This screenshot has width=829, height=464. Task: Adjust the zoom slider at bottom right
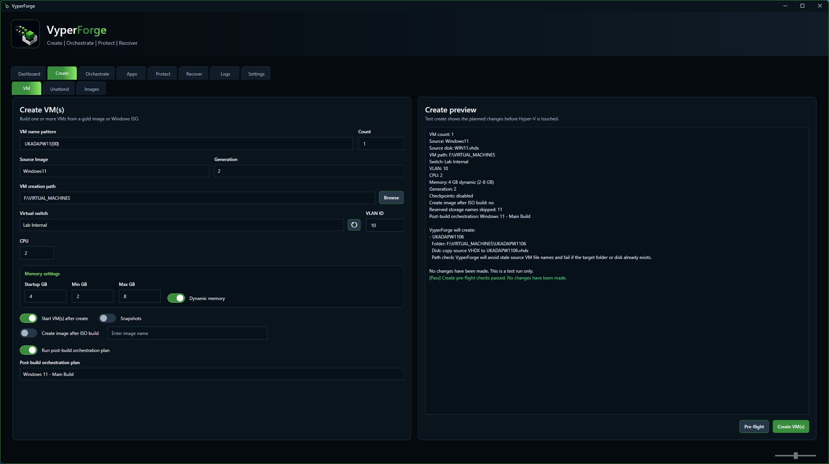796,455
